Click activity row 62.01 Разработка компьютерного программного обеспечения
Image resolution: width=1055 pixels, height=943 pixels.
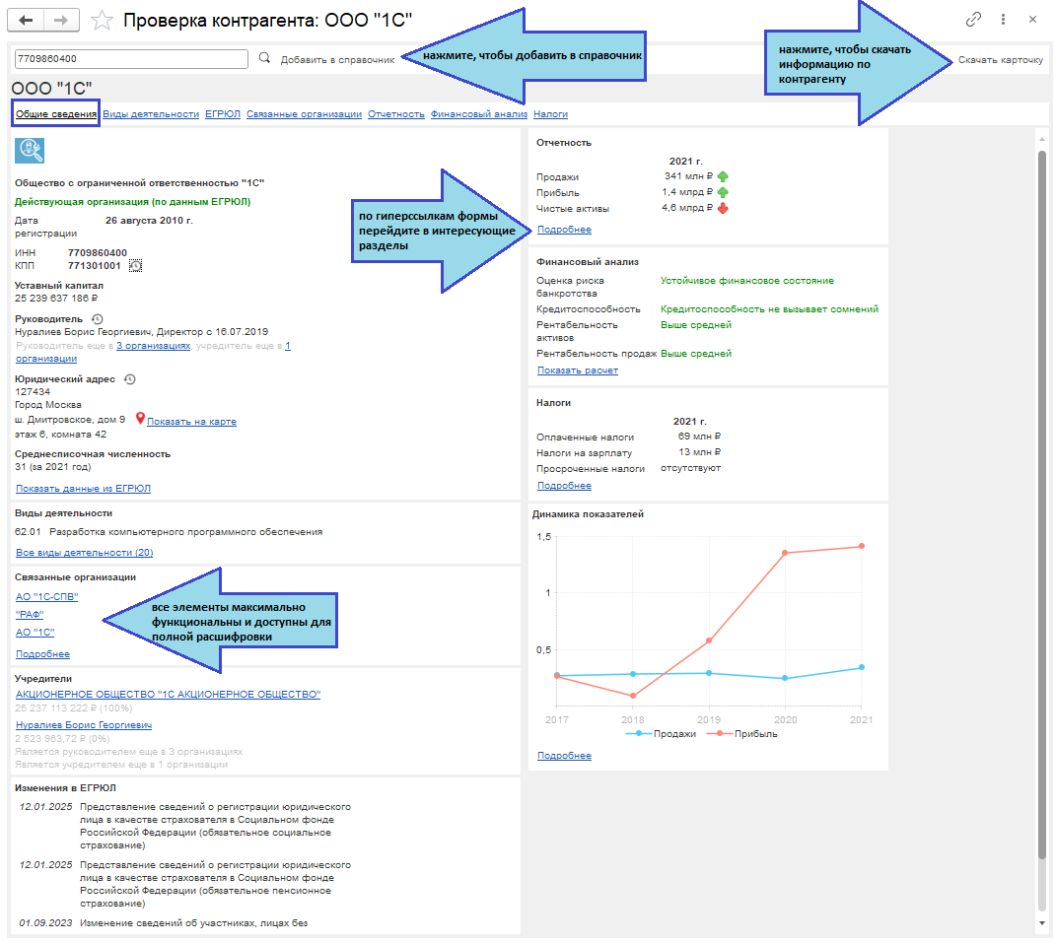pyautogui.click(x=169, y=532)
